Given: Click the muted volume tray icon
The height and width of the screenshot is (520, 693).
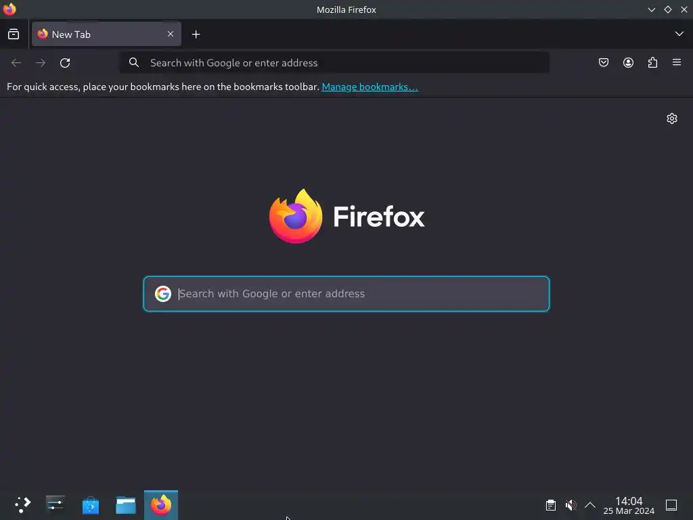Looking at the screenshot, I should pyautogui.click(x=571, y=505).
